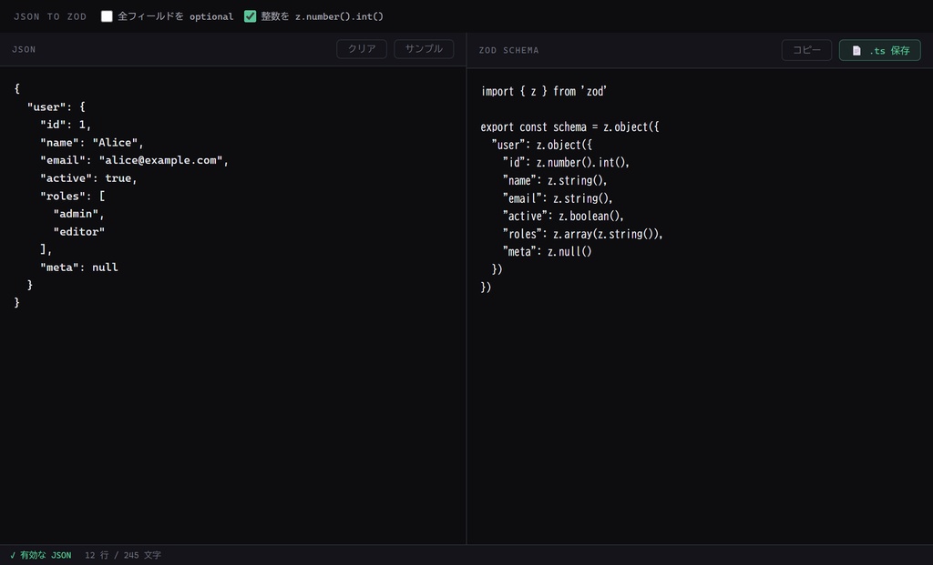The width and height of the screenshot is (933, 565).
Task: Place cursor on "id": 1, line
Action: (x=66, y=125)
